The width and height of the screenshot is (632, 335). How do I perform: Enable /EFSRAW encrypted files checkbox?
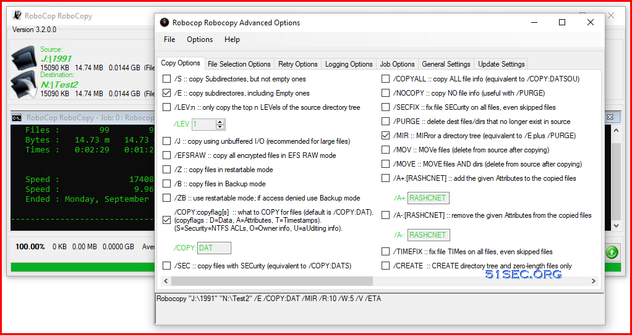166,155
